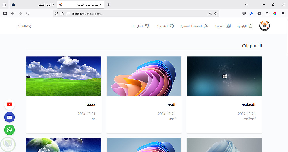Screen dimensions: 288x152
Task: Click the date under the asdf post
Action: (166, 114)
